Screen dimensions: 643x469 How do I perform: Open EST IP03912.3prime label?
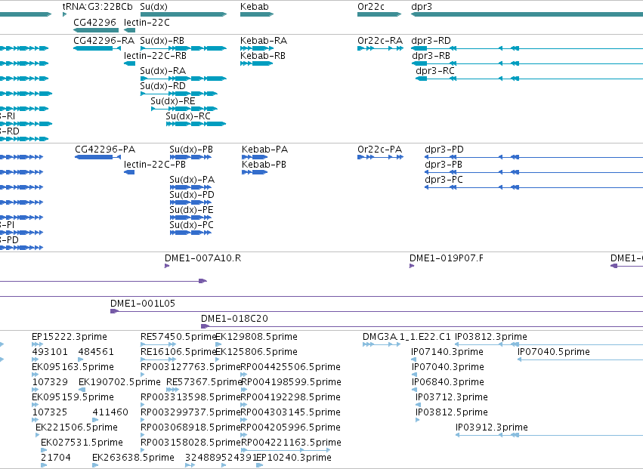[492, 428]
